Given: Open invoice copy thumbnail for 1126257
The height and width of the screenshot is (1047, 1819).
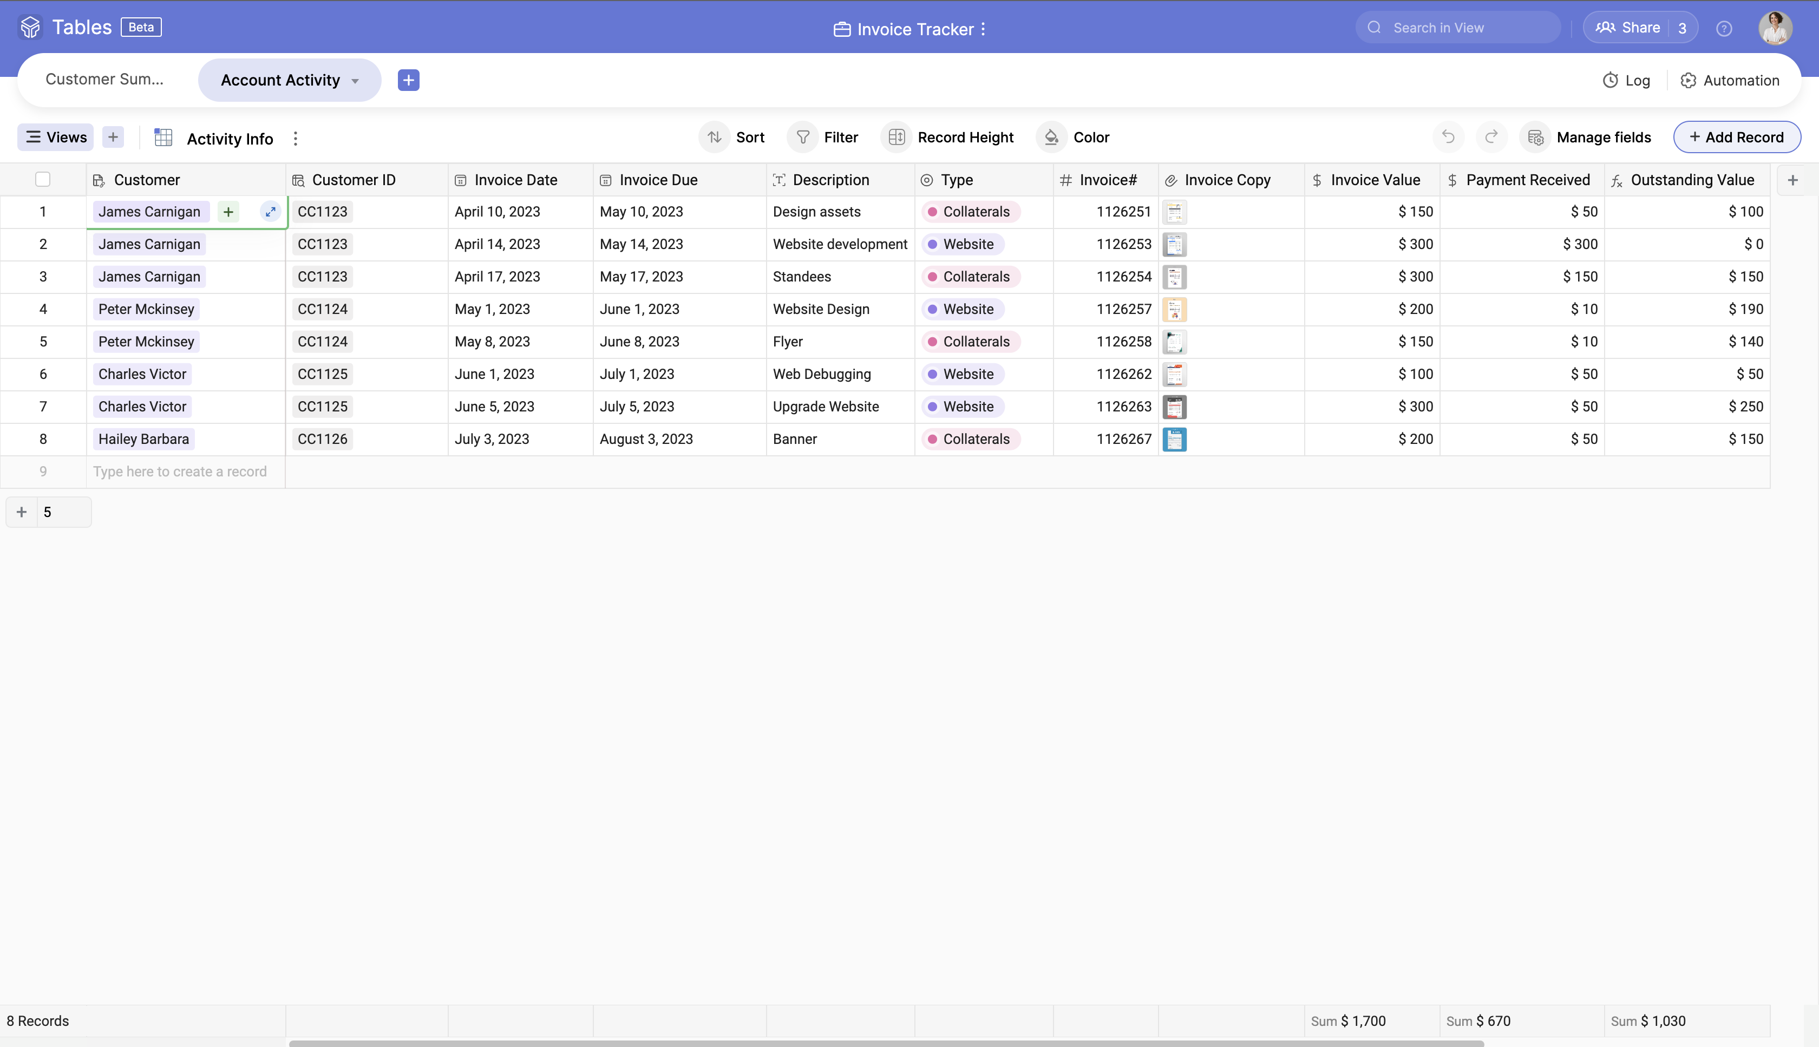Looking at the screenshot, I should [1174, 309].
